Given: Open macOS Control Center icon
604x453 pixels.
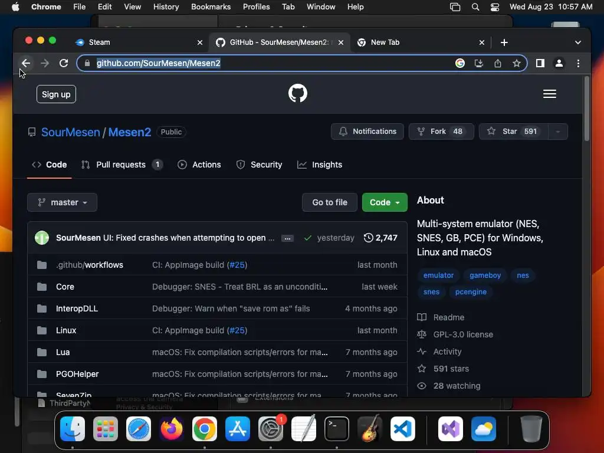Looking at the screenshot, I should (x=495, y=7).
